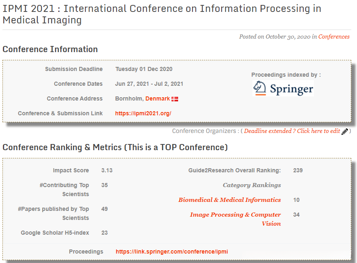The width and height of the screenshot is (357, 263).
Task: Click H5-index value 23
Action: point(105,233)
